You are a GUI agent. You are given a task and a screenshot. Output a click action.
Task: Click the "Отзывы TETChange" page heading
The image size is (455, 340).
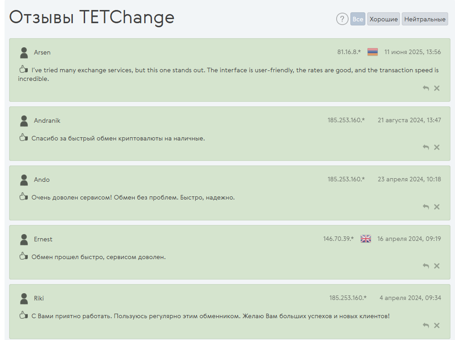(92, 17)
